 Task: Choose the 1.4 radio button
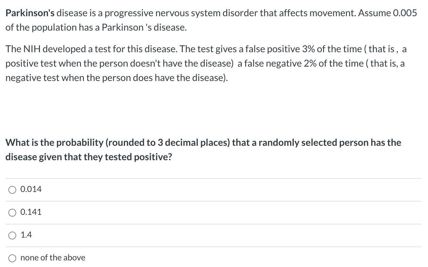point(12,235)
